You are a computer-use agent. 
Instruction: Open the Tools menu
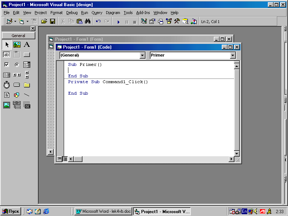click(x=128, y=13)
